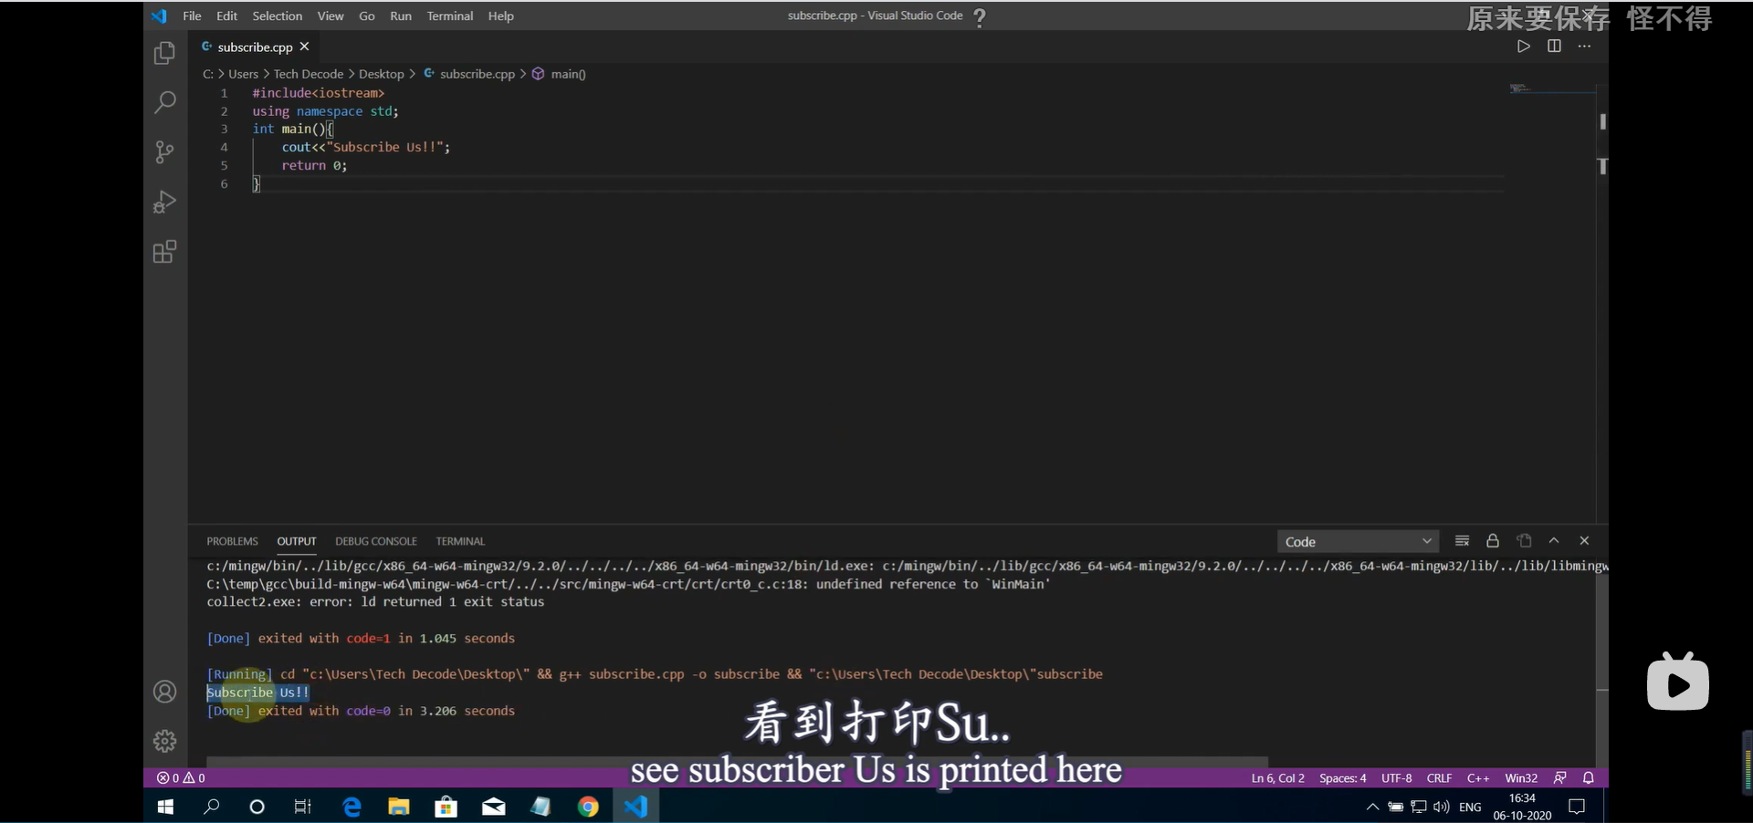The width and height of the screenshot is (1753, 823).
Task: Switch to the Debug Console tab
Action: tap(376, 541)
